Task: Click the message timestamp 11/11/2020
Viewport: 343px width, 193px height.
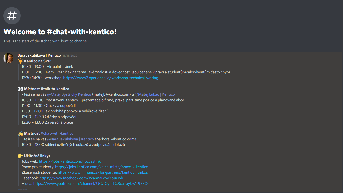Action: (x=70, y=56)
